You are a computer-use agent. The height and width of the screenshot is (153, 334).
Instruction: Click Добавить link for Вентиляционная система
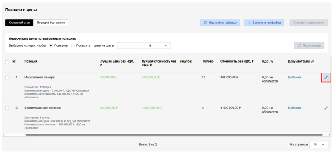[295, 108]
